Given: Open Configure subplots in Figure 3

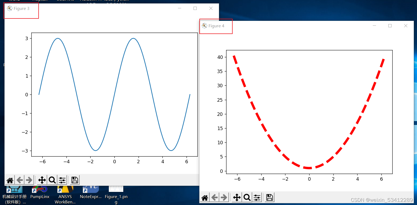Looking at the screenshot, I should (62, 180).
